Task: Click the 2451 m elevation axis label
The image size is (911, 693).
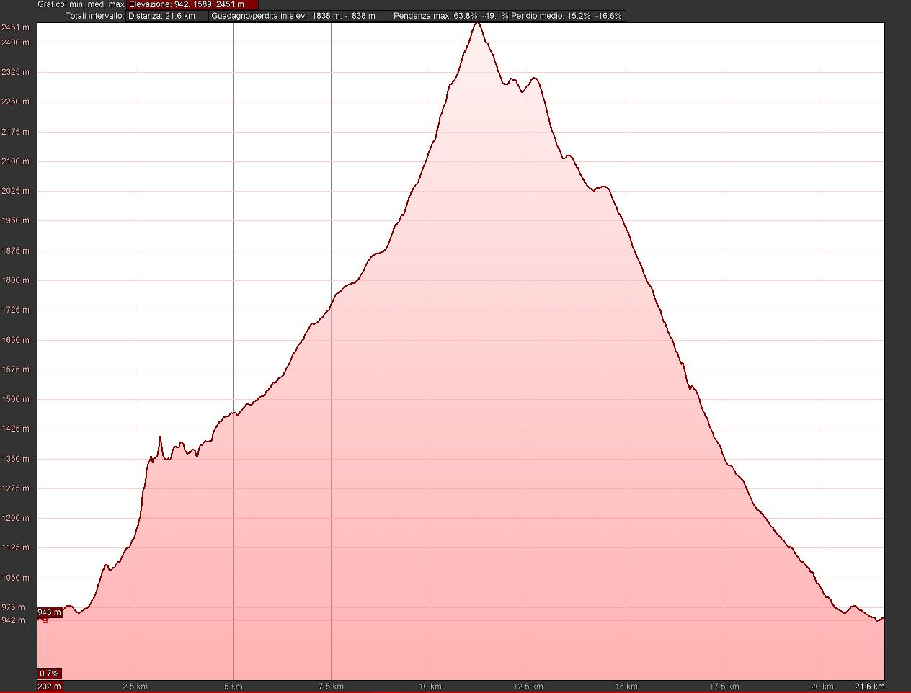Action: 15,27
